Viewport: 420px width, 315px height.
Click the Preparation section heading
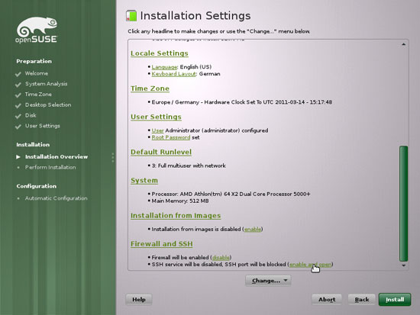point(34,61)
